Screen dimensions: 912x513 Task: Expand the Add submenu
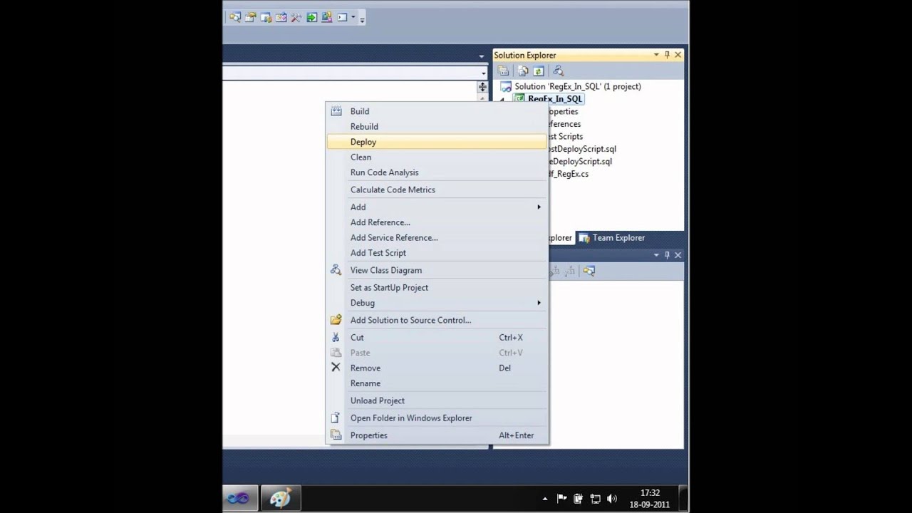point(436,207)
